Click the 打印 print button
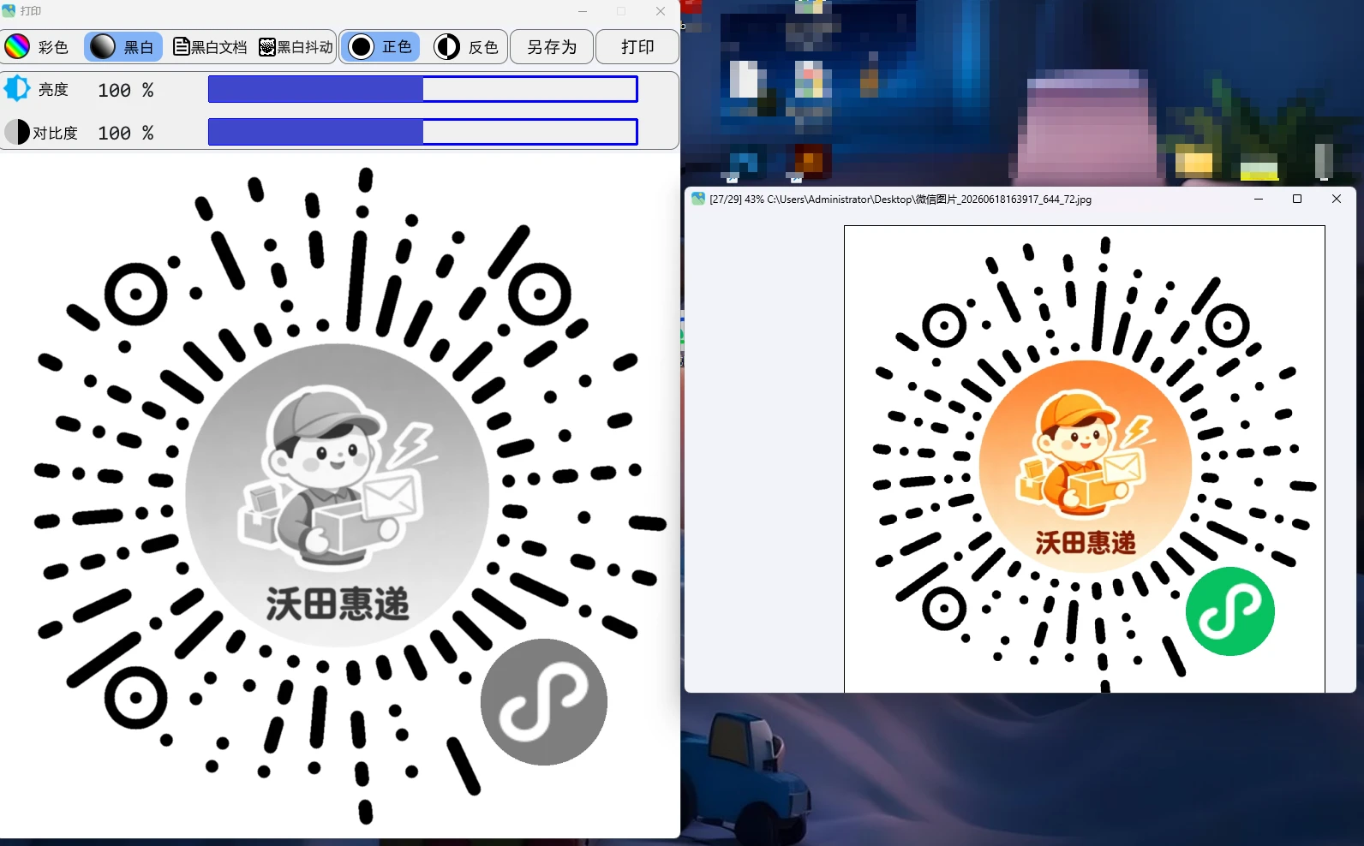The height and width of the screenshot is (846, 1364). 637,46
